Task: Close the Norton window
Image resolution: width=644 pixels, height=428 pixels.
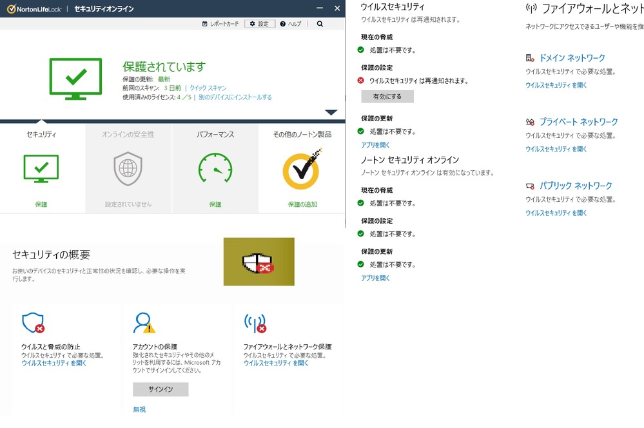Action: click(337, 8)
